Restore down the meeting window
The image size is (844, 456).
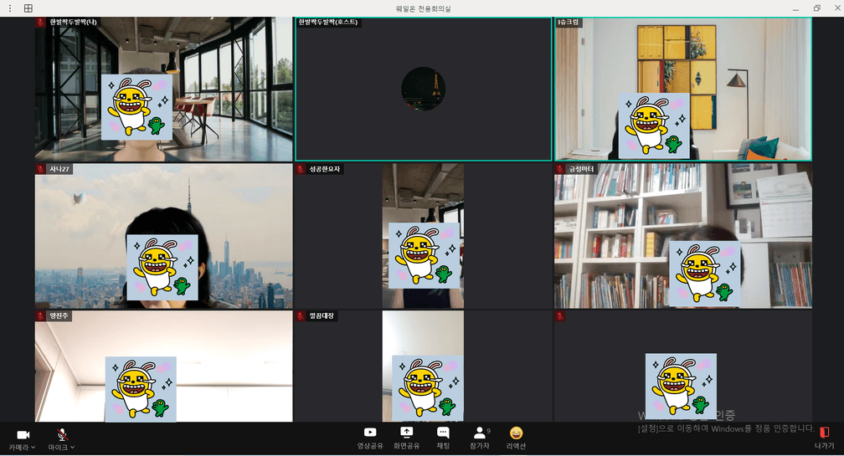click(817, 8)
